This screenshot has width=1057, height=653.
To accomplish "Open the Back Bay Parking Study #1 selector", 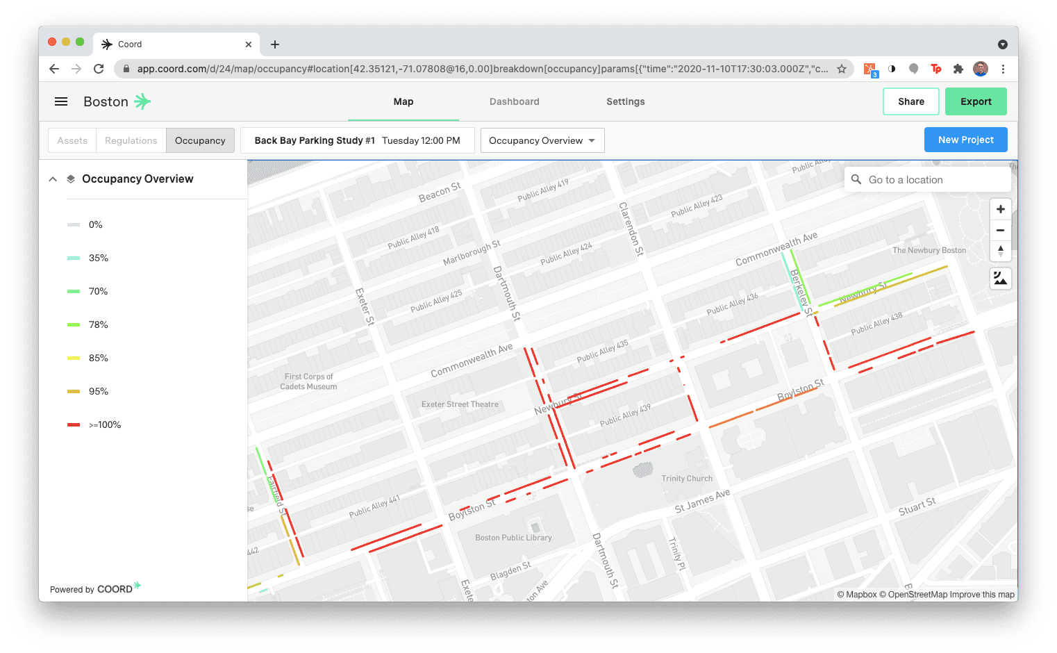I will click(358, 140).
